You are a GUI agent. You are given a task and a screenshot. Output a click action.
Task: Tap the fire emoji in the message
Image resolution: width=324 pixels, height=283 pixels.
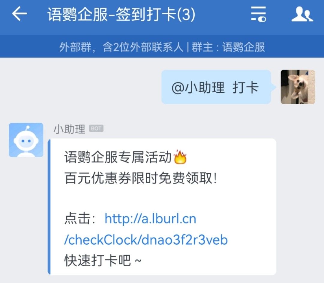(180, 157)
